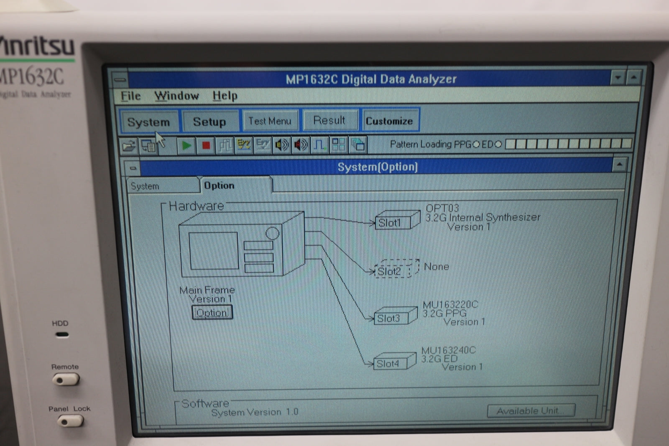The height and width of the screenshot is (446, 669).
Task: Open the Help menu
Action: click(x=225, y=96)
